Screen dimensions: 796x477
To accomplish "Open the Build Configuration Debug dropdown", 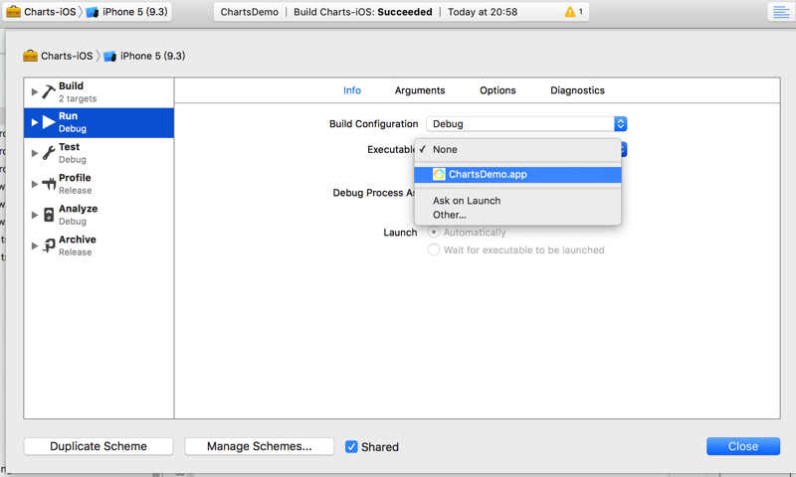I will tap(526, 123).
